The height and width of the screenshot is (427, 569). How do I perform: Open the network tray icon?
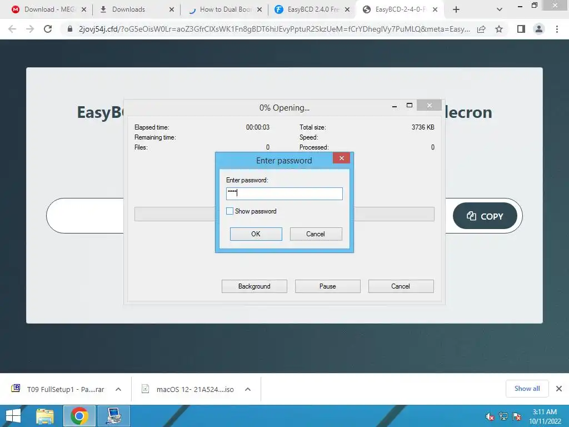tap(503, 416)
